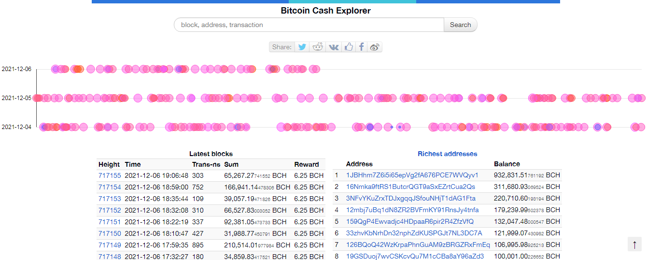Click the balance 932,831.51 BCH

(x=527, y=175)
